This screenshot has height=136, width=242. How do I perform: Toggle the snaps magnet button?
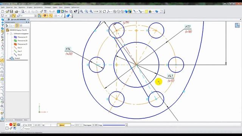click(x=45, y=16)
